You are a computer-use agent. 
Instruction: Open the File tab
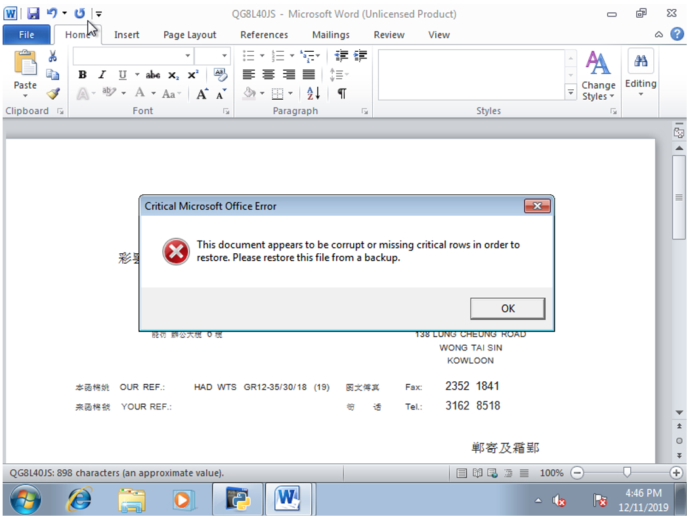[26, 35]
